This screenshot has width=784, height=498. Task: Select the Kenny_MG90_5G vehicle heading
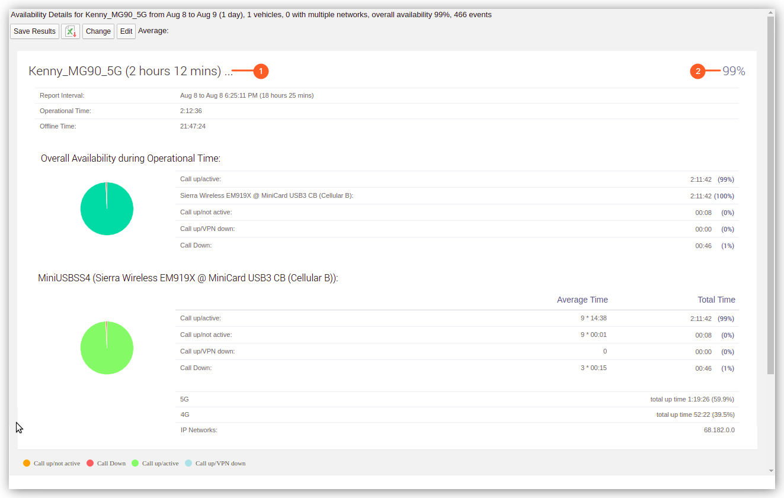click(x=130, y=71)
